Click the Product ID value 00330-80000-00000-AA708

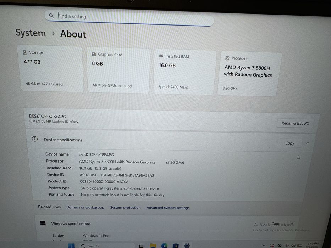(x=104, y=182)
